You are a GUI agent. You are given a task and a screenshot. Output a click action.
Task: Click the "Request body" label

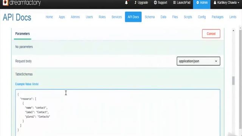click(23, 61)
